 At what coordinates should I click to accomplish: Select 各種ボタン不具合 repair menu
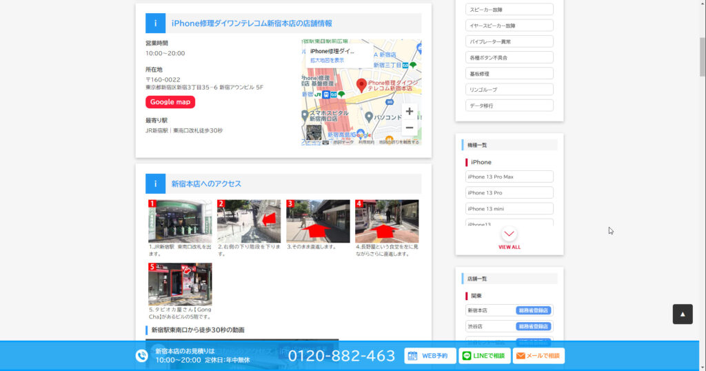tap(510, 58)
